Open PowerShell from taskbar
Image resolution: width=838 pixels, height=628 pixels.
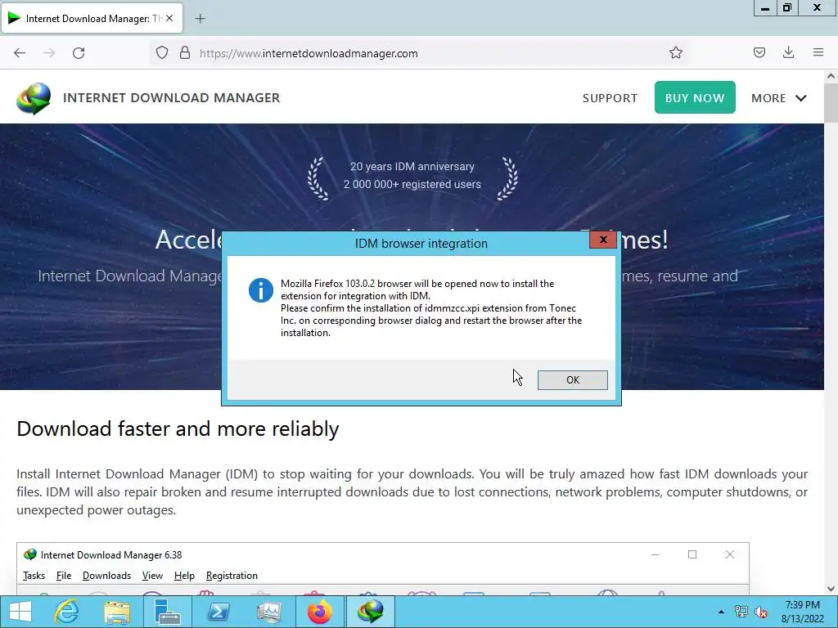pos(218,612)
